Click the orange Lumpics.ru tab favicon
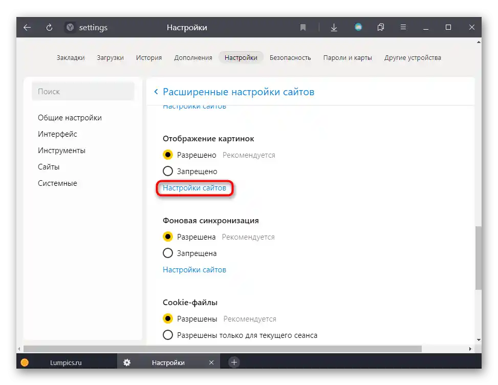The image size is (498, 385). pyautogui.click(x=25, y=362)
